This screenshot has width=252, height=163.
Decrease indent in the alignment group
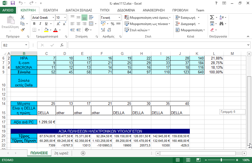pyautogui.click(x=73, y=30)
